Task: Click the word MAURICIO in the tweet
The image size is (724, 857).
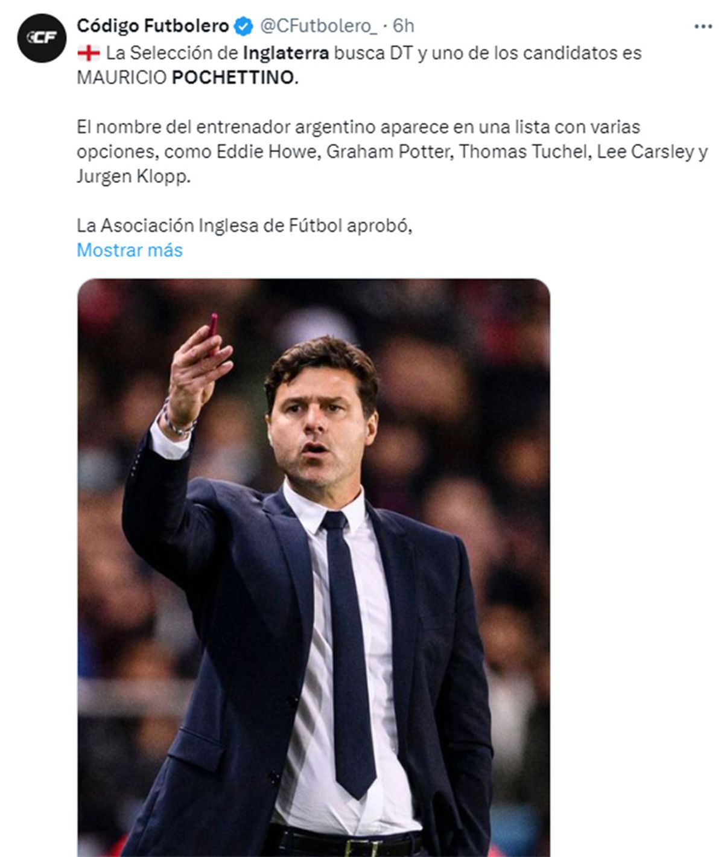Action: 122,78
